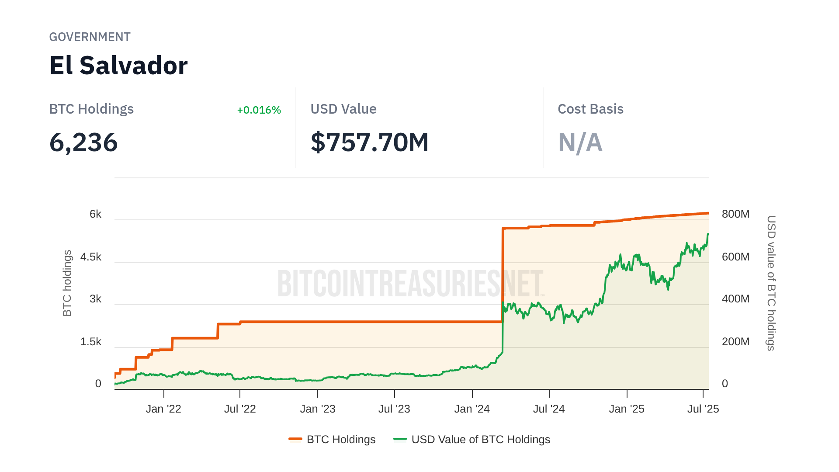This screenshot has width=839, height=472.
Task: Click orange BTC Holdings legend swatch
Action: (295, 439)
